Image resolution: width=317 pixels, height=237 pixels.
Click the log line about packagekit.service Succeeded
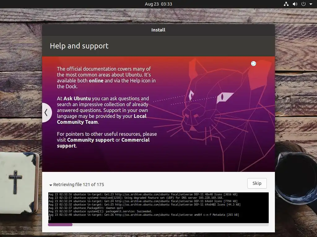(100, 211)
